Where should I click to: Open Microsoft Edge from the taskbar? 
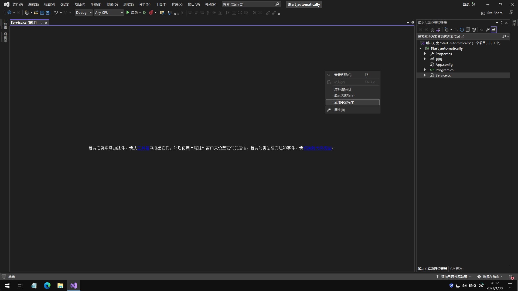(x=47, y=285)
